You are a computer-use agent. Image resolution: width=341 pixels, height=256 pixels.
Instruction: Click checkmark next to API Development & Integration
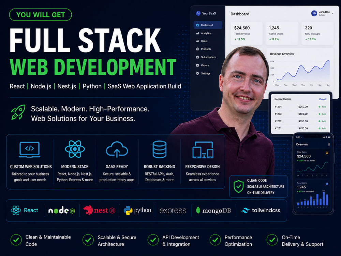tap(153, 240)
